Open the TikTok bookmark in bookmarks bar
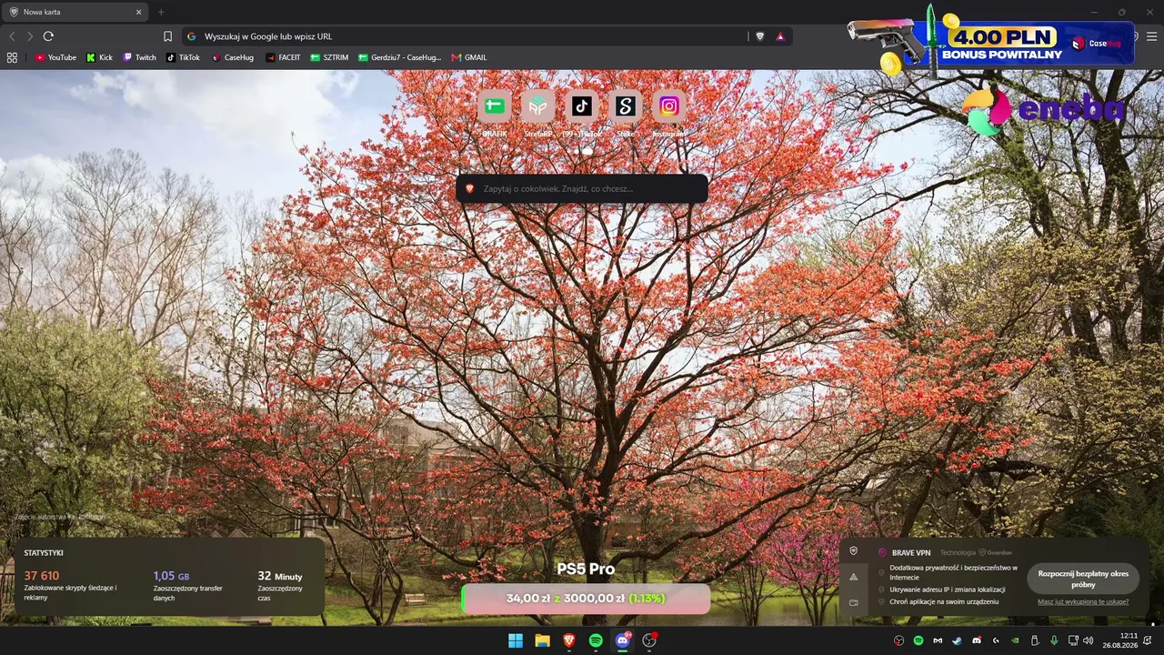The image size is (1164, 655). [x=183, y=57]
